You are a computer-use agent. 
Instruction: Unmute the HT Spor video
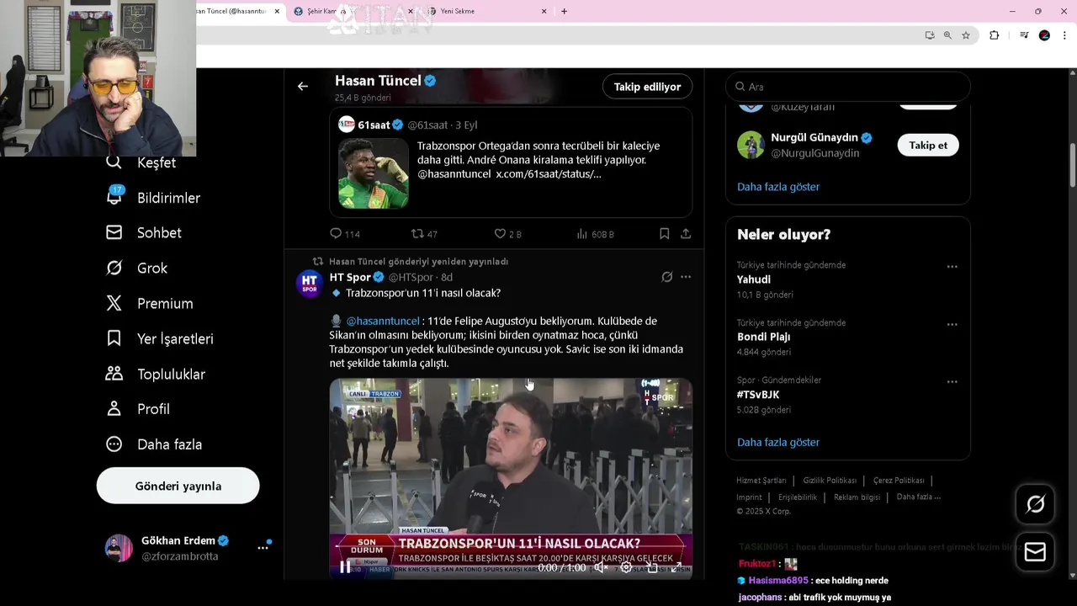pyautogui.click(x=601, y=567)
